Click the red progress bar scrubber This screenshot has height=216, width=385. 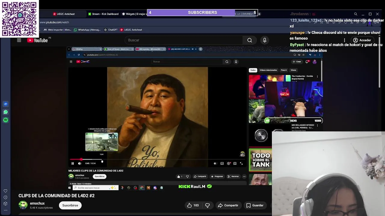81,160
